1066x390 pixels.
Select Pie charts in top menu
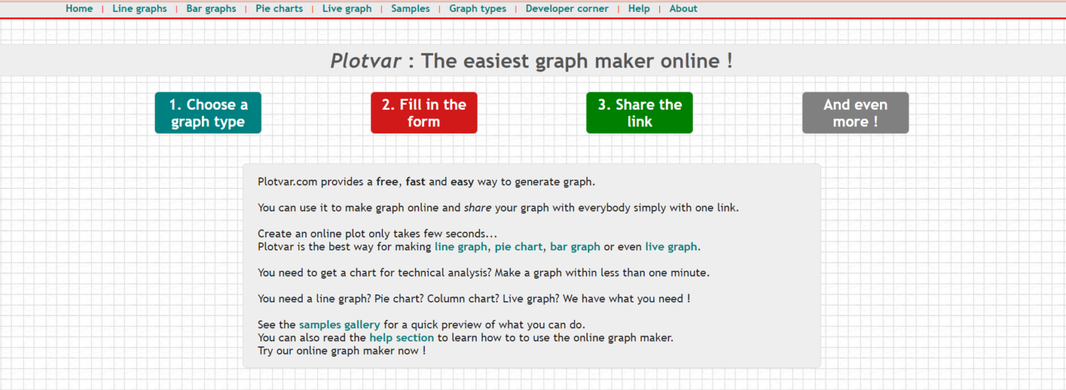[279, 9]
